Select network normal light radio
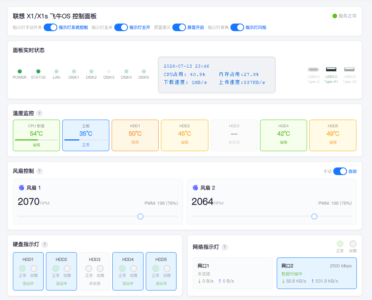The image size is (372, 300). click(340, 244)
